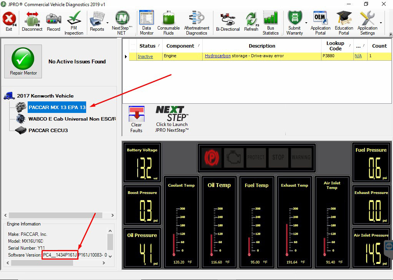Sort by the Count column header

click(x=379, y=46)
